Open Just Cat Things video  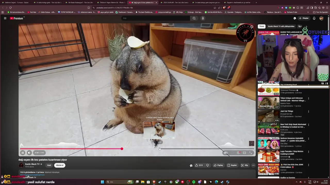coord(269,116)
